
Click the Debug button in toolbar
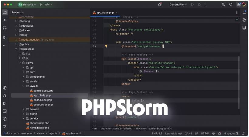[199, 5]
